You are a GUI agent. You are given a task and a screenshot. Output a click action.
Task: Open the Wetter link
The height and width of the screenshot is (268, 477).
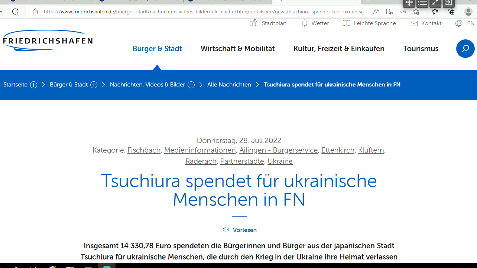[320, 23]
